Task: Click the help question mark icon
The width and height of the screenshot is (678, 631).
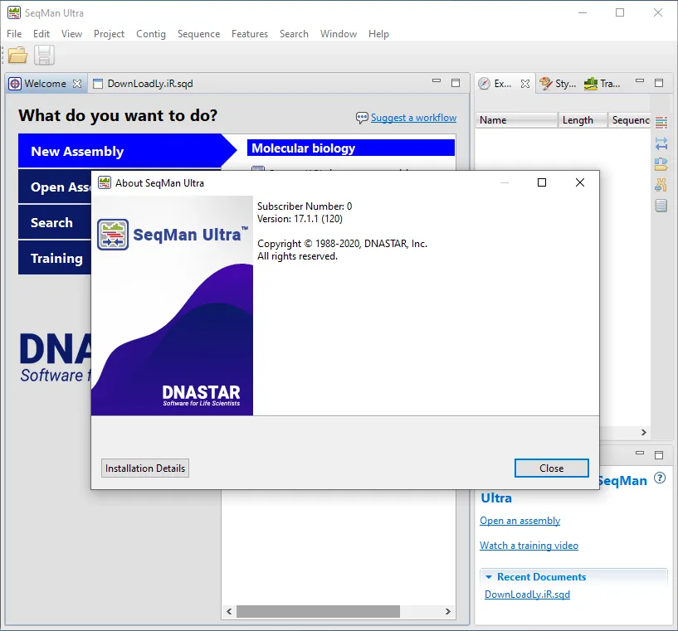Action: tap(660, 478)
